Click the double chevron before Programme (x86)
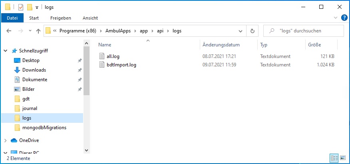The width and height of the screenshot is (350, 164). coord(55,31)
